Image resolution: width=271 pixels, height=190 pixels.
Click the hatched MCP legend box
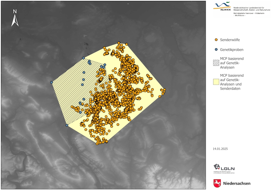point(216,63)
